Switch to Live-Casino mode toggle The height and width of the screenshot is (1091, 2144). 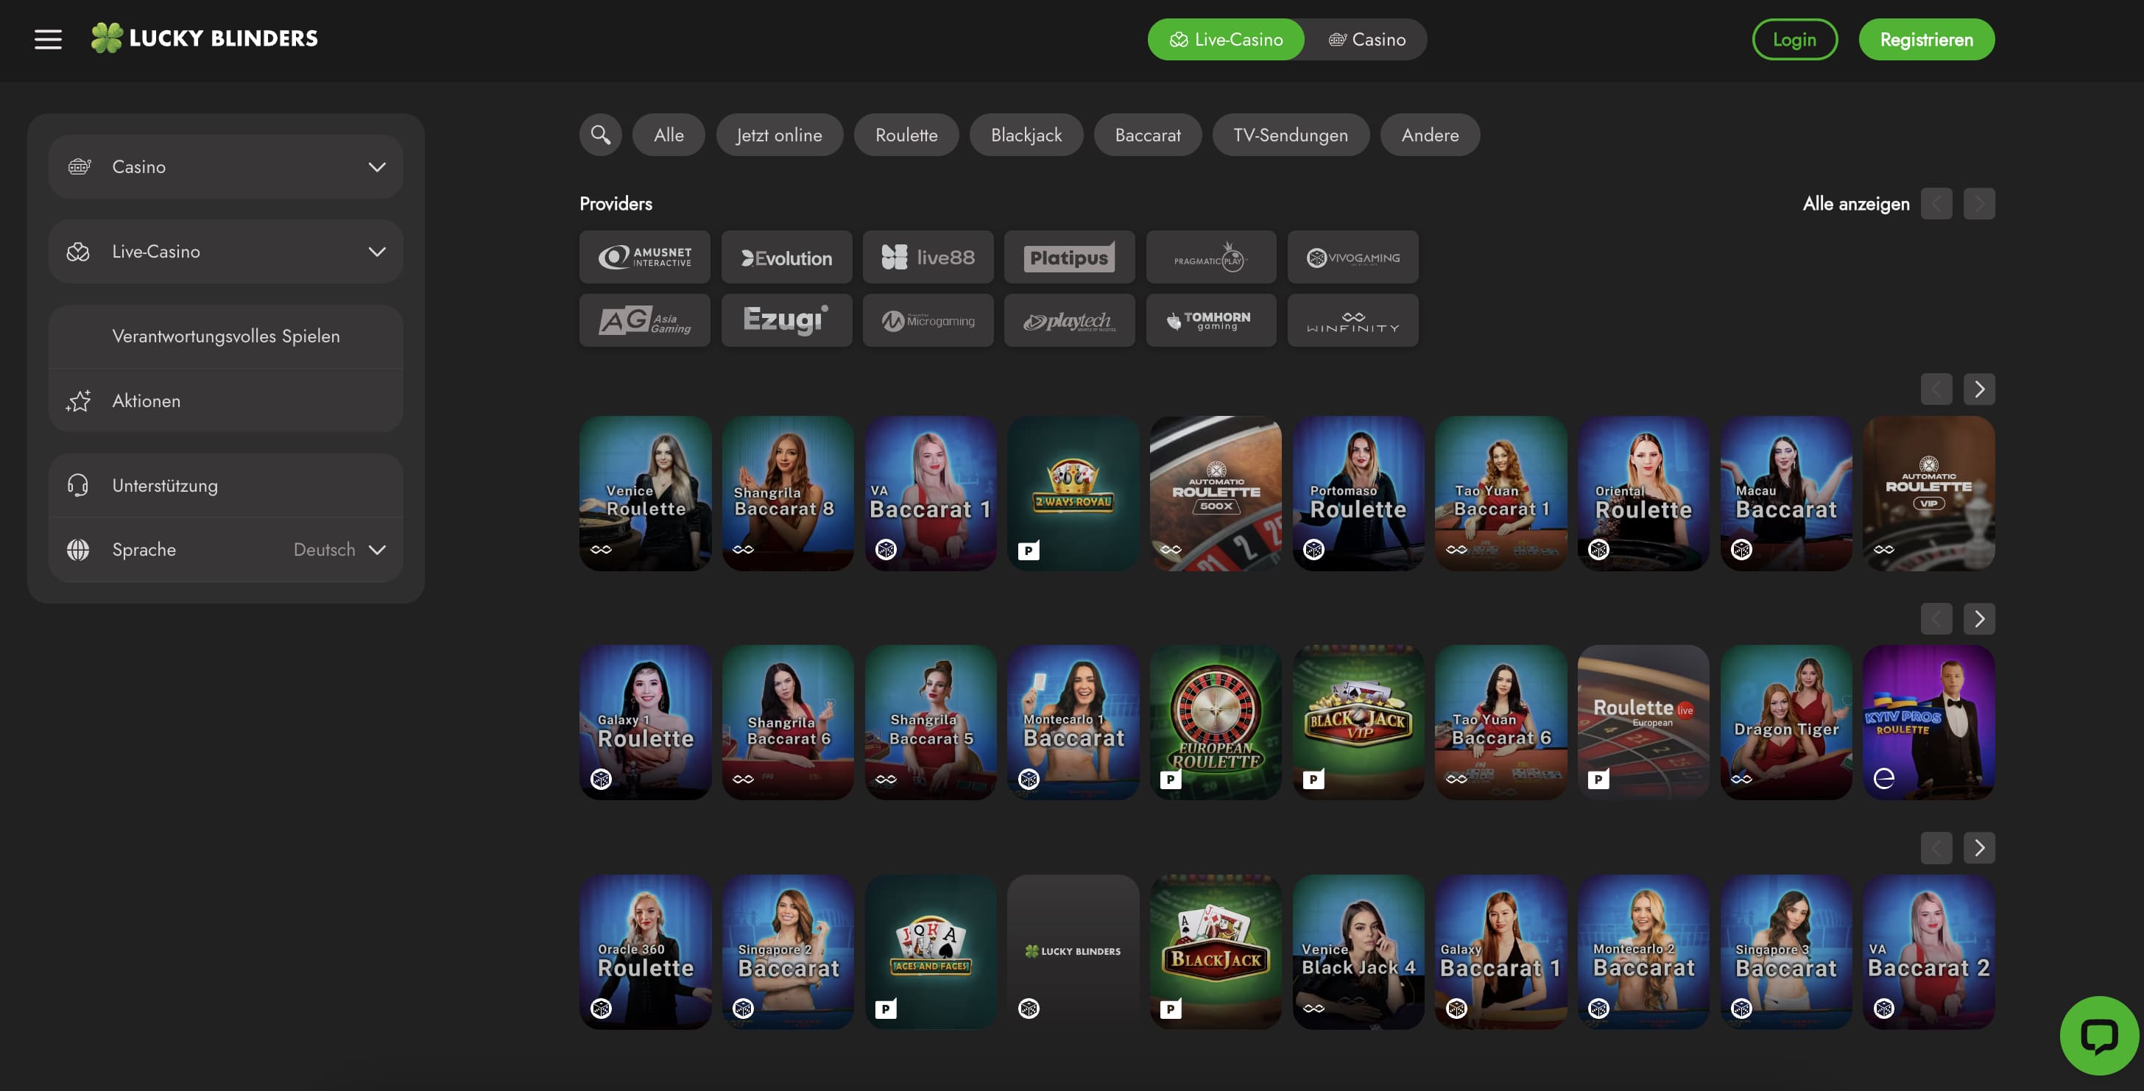click(1225, 40)
